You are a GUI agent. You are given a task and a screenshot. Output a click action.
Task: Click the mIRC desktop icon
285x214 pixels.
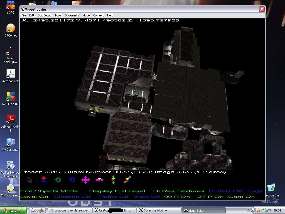11,7
